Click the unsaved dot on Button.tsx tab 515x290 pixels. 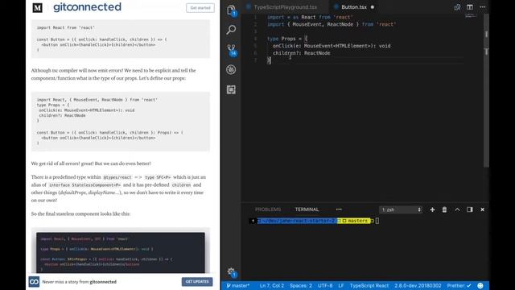point(373,7)
